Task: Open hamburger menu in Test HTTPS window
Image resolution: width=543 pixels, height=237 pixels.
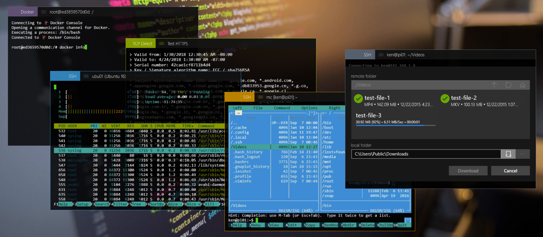Action: 161,43
